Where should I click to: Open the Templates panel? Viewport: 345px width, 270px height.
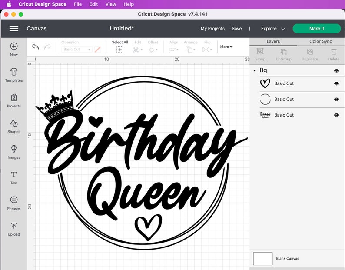coord(14,75)
